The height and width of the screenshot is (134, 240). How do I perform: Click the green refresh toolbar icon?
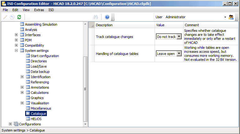pyautogui.click(x=19, y=17)
